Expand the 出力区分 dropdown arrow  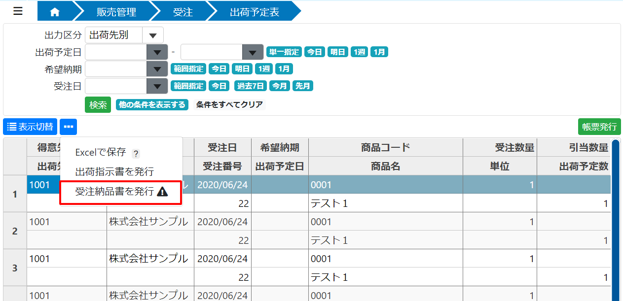tap(153, 35)
